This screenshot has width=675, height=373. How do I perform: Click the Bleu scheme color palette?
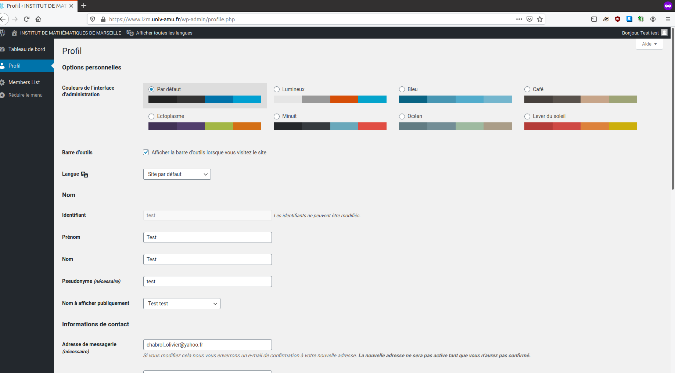coord(455,99)
